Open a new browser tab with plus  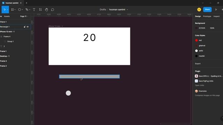point(26,3)
